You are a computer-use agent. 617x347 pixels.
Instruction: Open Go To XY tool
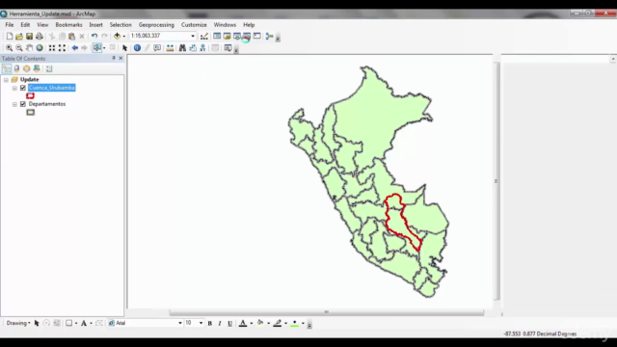pyautogui.click(x=202, y=48)
